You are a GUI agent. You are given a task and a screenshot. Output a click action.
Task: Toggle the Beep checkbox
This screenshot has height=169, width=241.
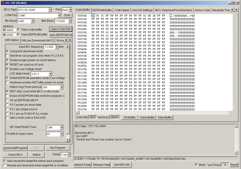196,164
